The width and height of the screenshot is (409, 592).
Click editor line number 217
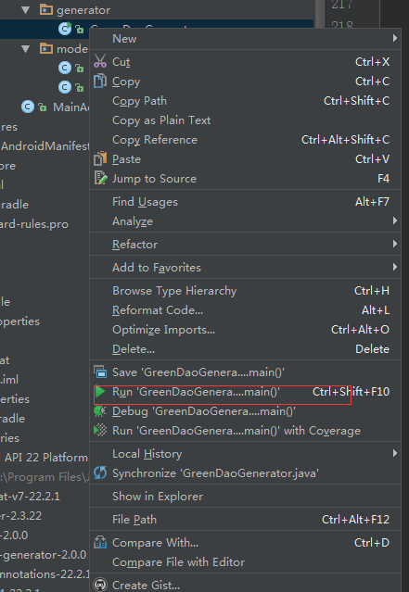click(x=342, y=5)
